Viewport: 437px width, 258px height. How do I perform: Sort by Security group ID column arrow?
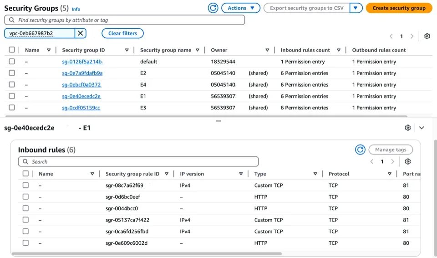pyautogui.click(x=127, y=50)
